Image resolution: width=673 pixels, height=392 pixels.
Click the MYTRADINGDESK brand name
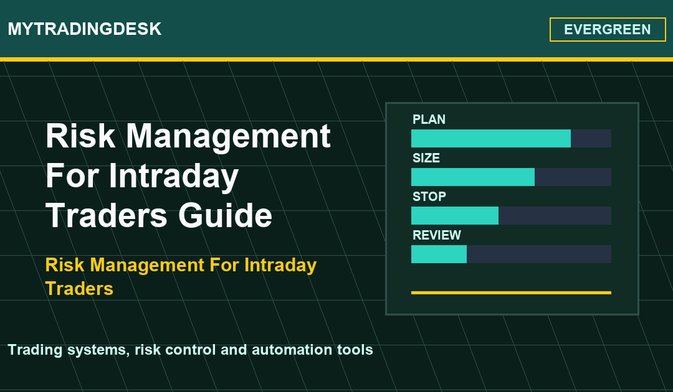click(85, 29)
